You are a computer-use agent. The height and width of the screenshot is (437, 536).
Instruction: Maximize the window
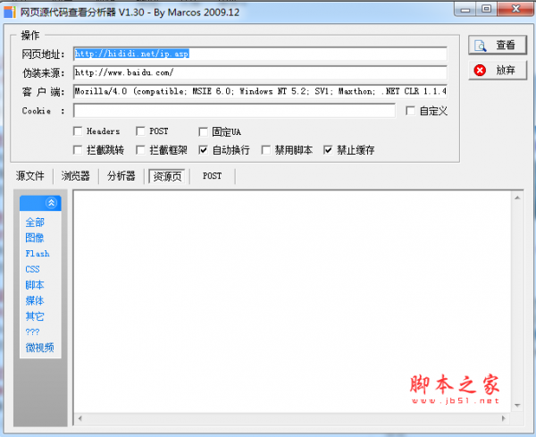pos(487,9)
